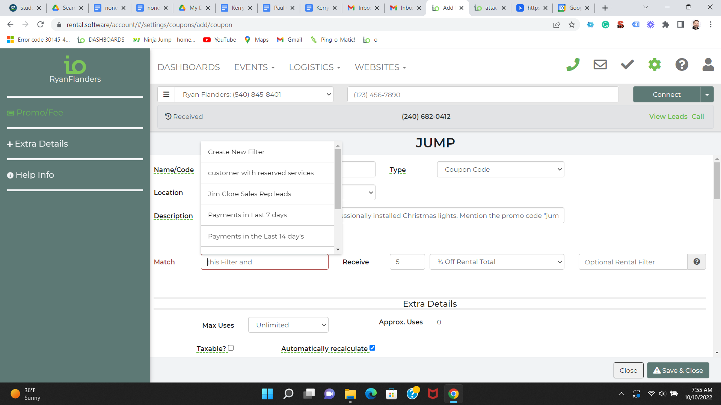Expand the Coupon Code type dropdown
This screenshot has width=721, height=405.
pyautogui.click(x=501, y=169)
